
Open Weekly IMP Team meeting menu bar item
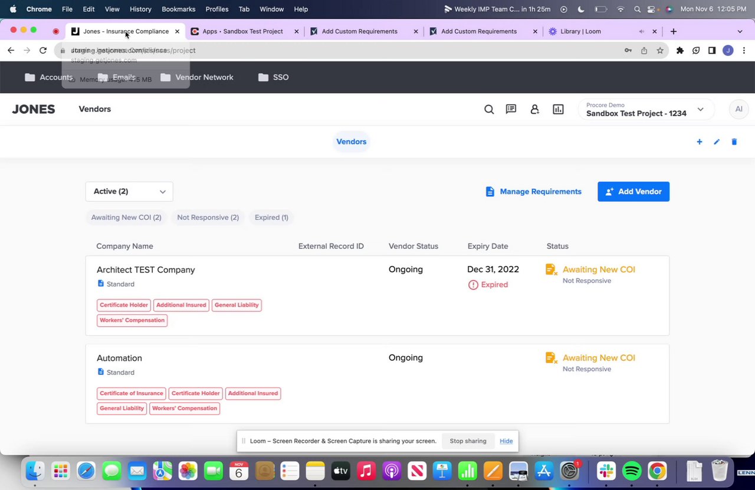[x=497, y=9]
